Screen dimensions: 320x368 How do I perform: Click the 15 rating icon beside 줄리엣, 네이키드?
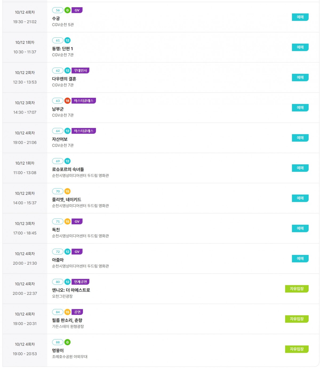click(67, 192)
